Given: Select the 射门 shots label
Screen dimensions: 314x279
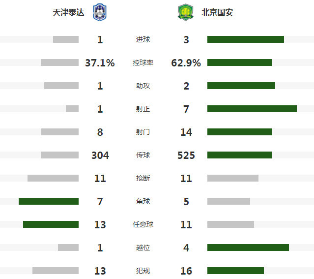Looking at the screenshot, I should click(143, 132).
